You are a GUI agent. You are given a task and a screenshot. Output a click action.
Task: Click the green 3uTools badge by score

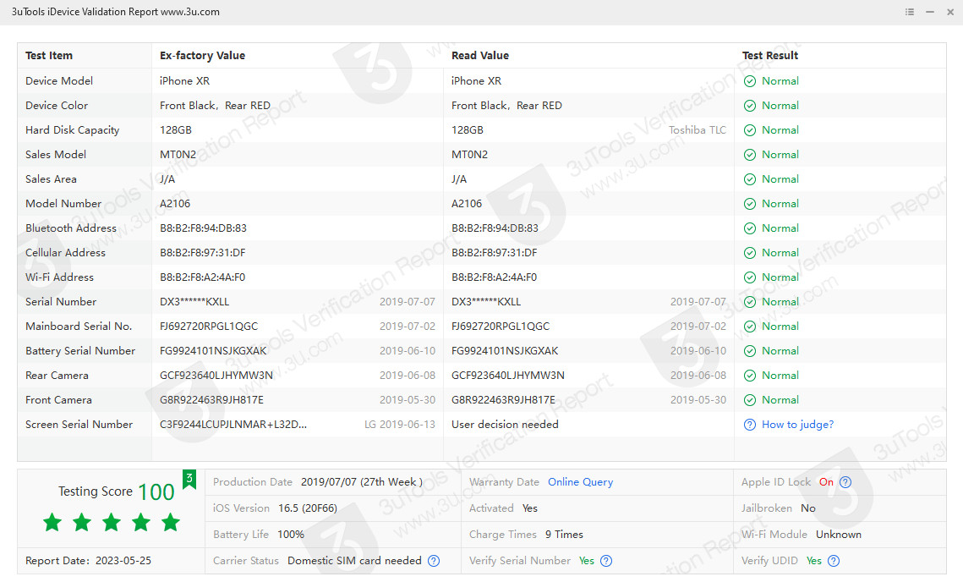coord(189,479)
